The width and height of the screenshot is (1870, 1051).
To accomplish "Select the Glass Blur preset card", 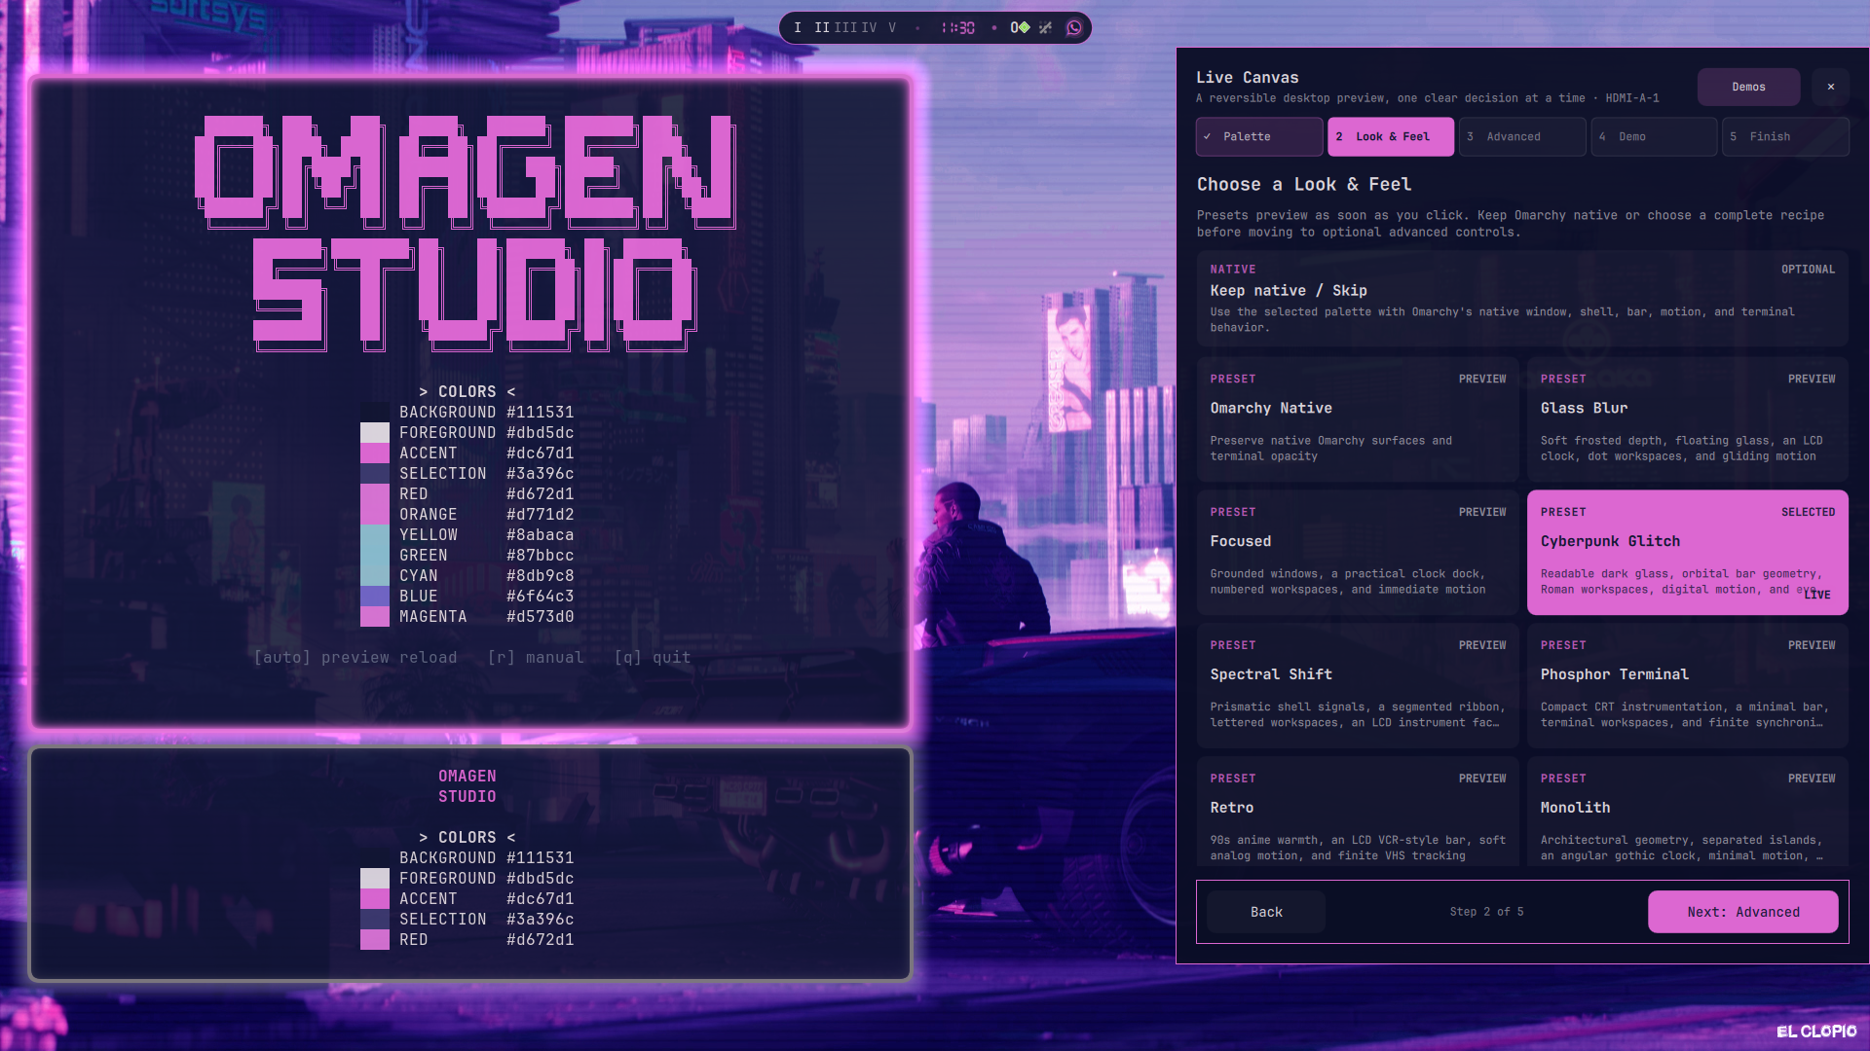I will tap(1688, 419).
